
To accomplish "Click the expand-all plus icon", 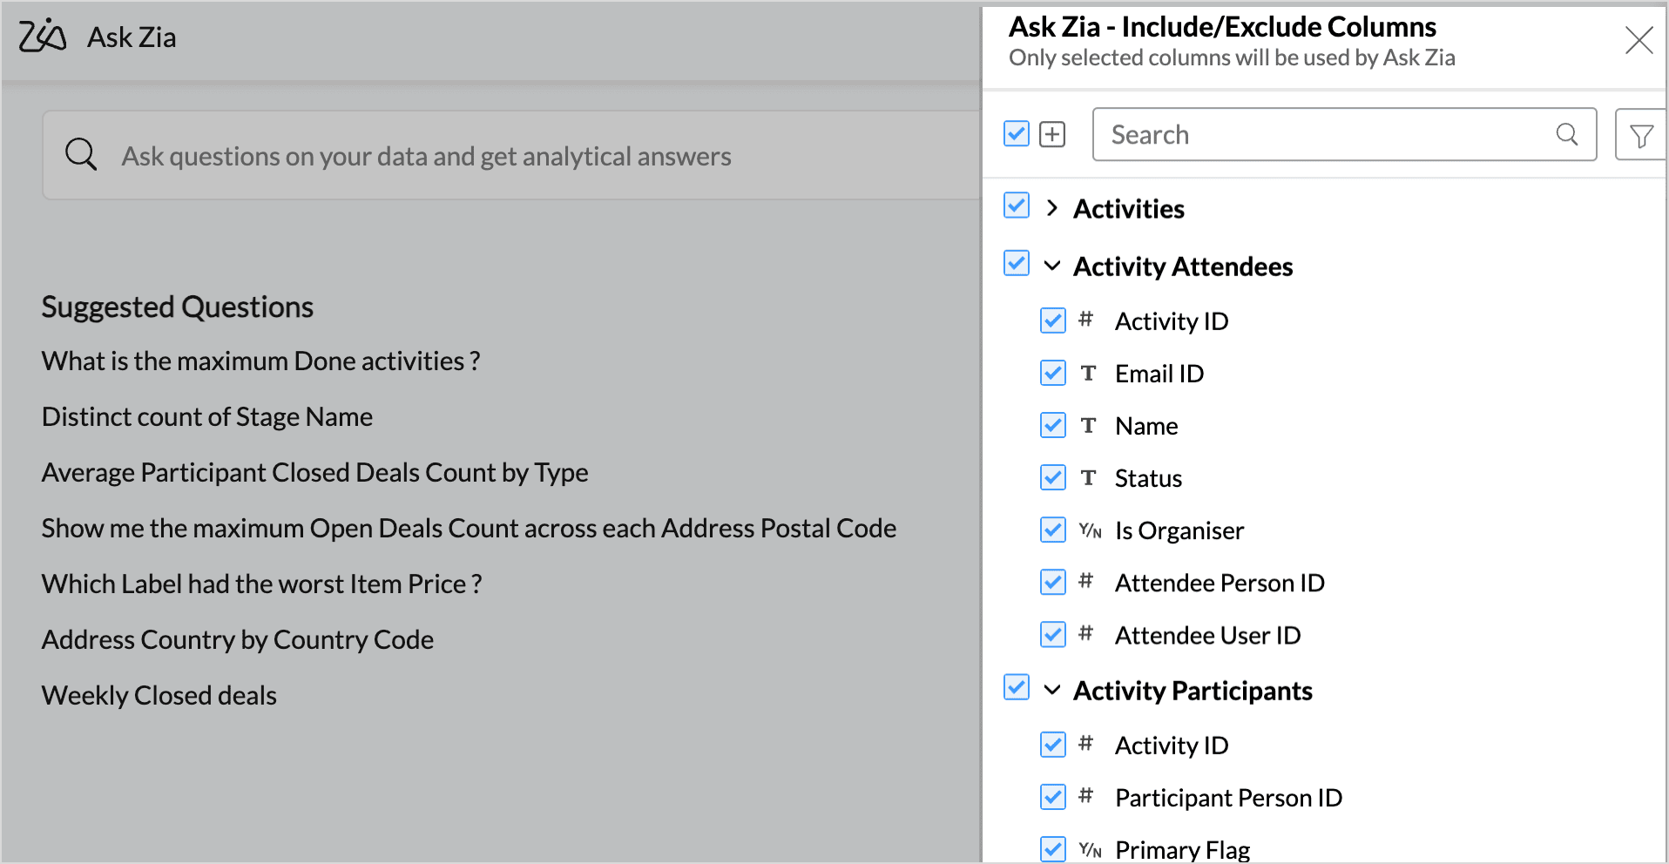I will pyautogui.click(x=1052, y=134).
